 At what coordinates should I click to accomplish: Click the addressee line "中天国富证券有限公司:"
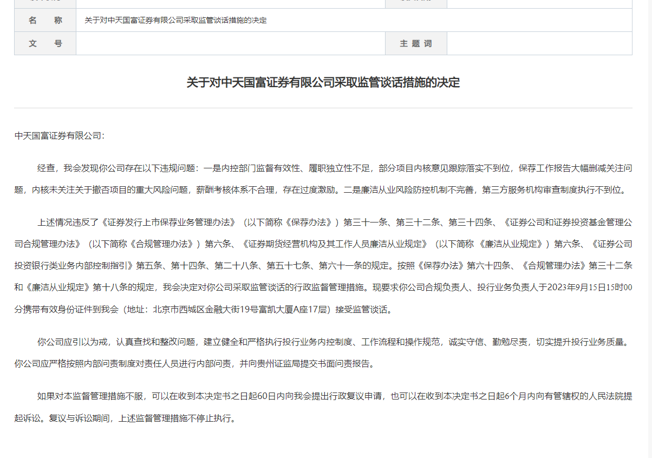click(x=59, y=135)
